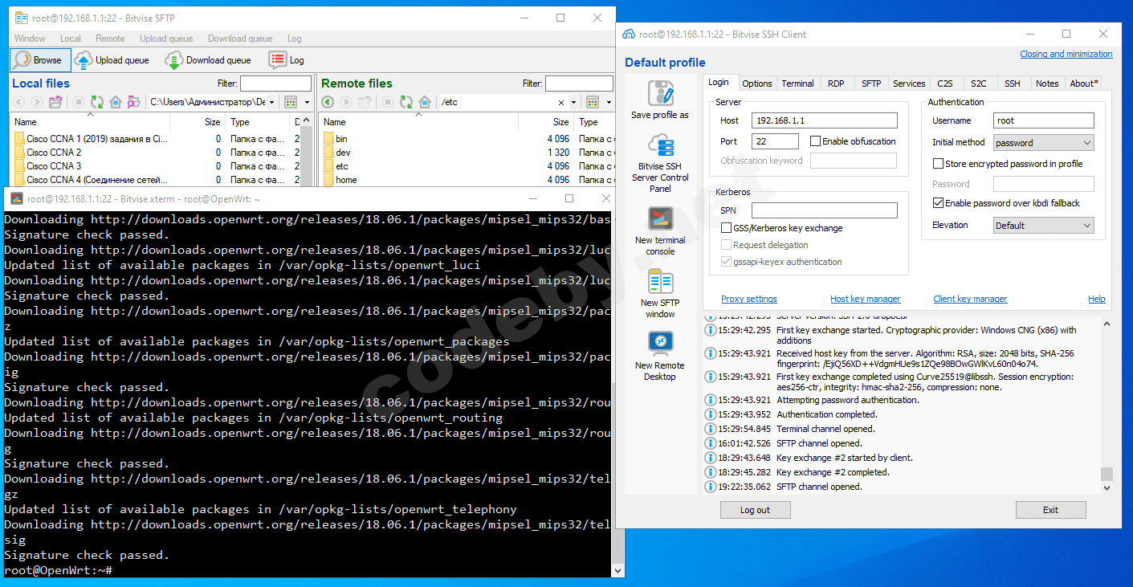The width and height of the screenshot is (1133, 587).
Task: Enable the obfuscation checkbox
Action: tap(816, 141)
